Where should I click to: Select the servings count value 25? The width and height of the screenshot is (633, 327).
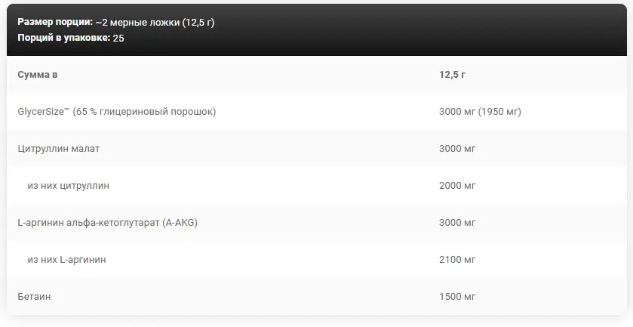(x=118, y=38)
